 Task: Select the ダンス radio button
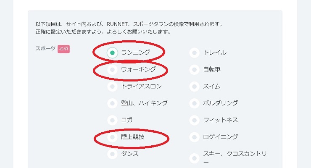tap(112, 154)
